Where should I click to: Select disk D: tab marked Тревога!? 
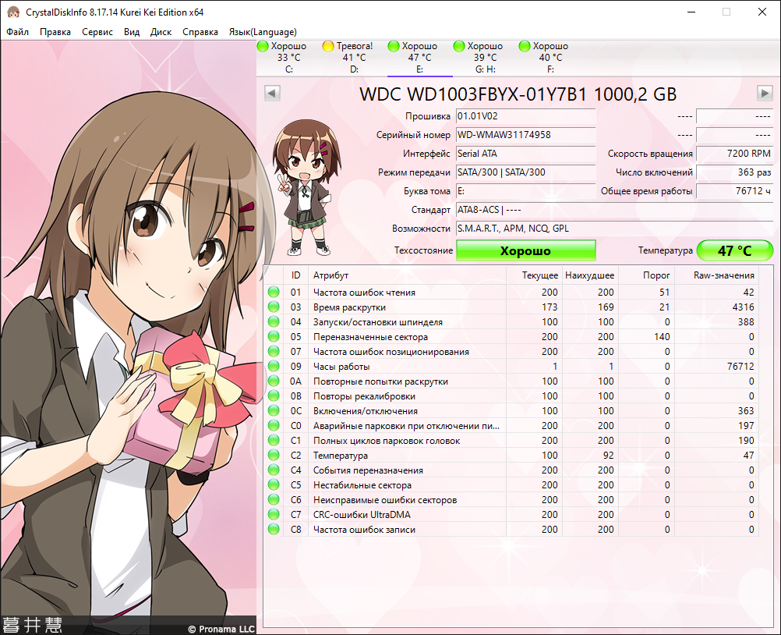(x=354, y=58)
